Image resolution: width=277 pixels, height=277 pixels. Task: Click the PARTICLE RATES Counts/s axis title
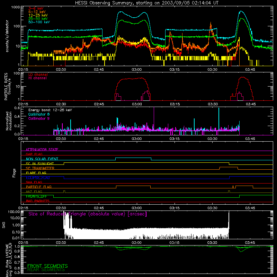[x=7, y=86]
